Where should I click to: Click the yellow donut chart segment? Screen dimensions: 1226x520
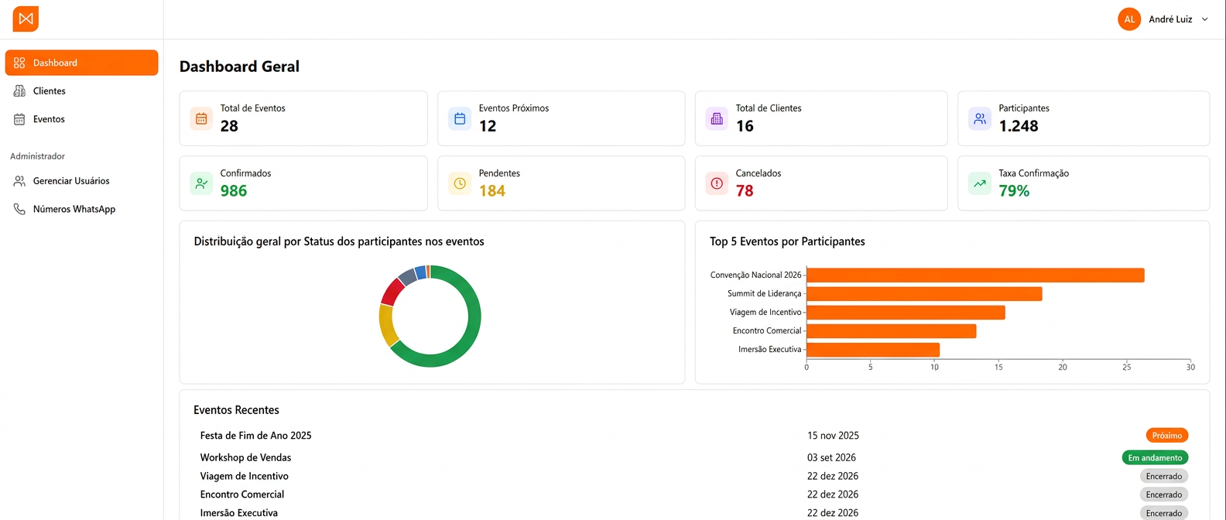385,325
